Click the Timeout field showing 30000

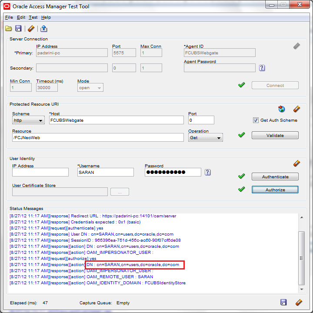click(47, 88)
